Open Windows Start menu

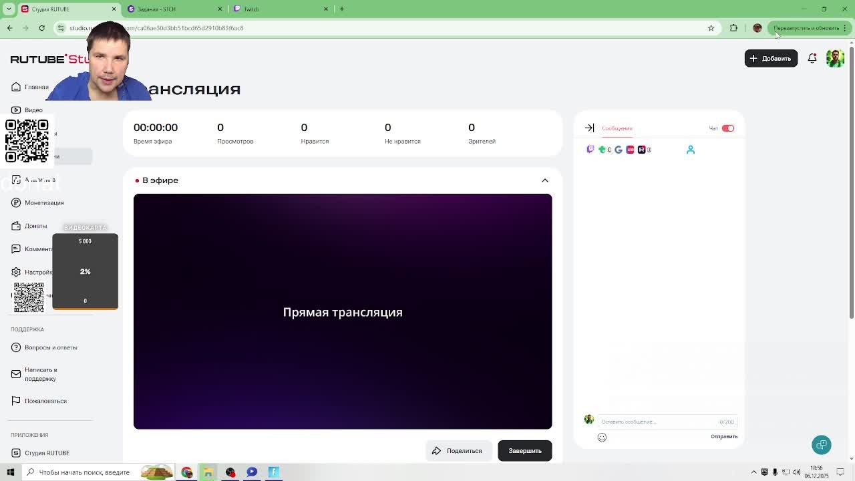(x=10, y=472)
